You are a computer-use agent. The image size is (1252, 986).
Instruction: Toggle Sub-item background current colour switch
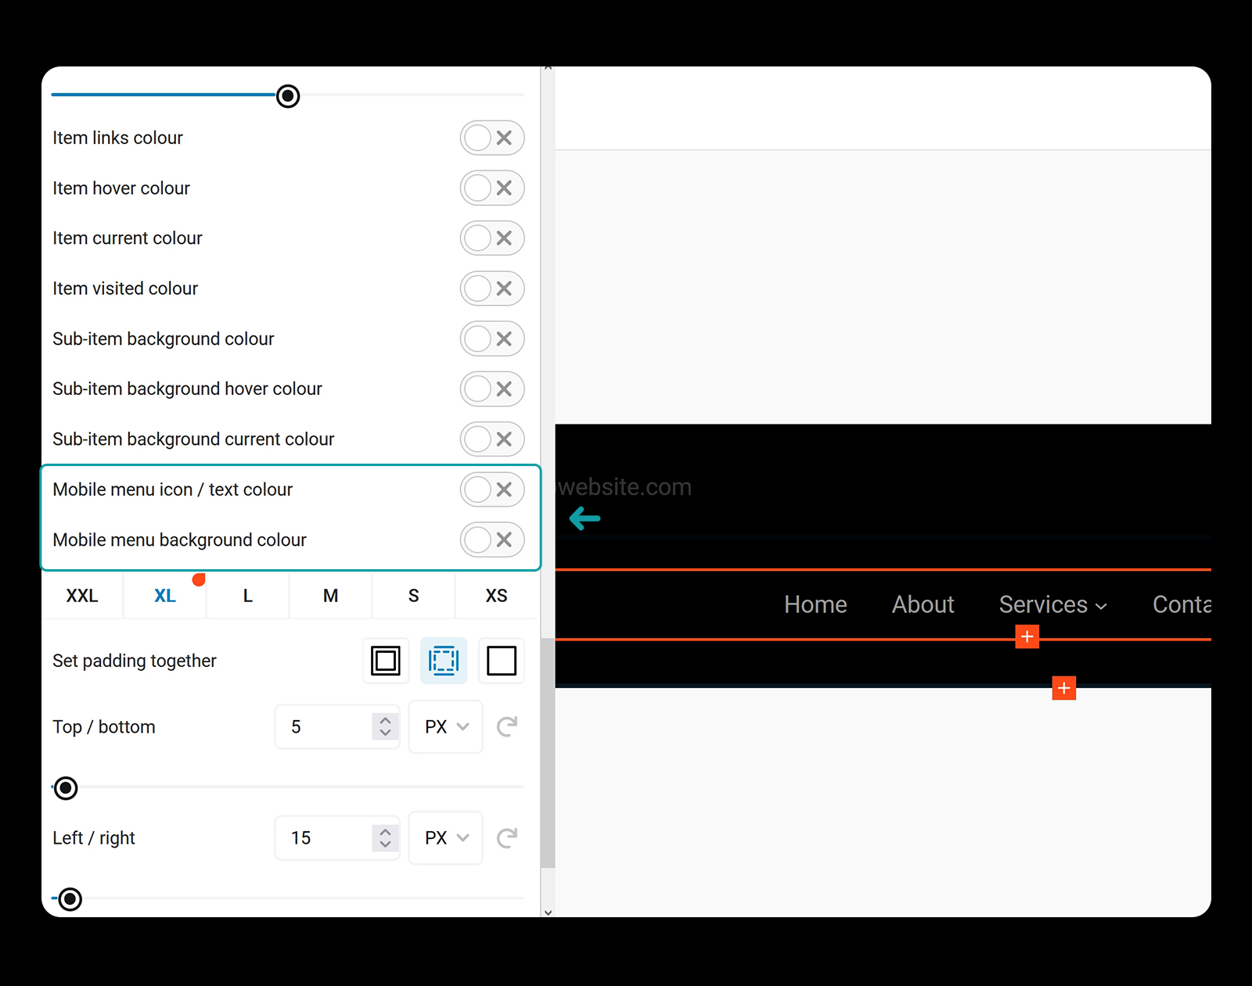tap(492, 439)
